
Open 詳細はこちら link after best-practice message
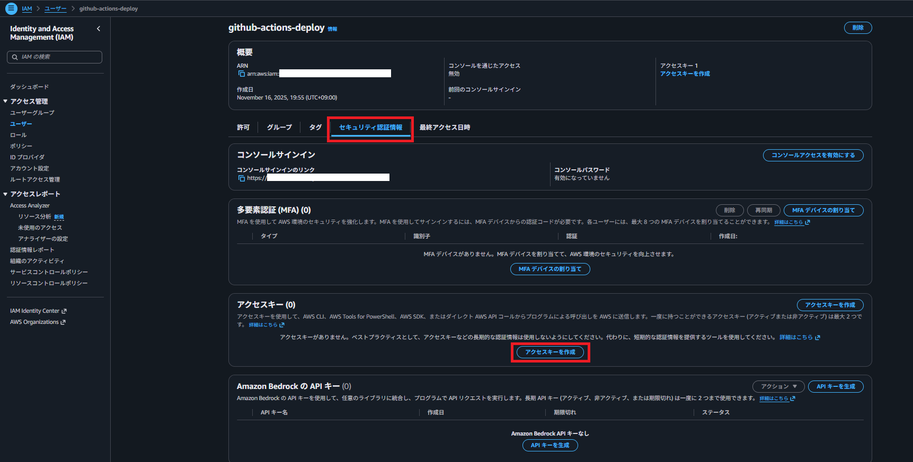point(800,337)
